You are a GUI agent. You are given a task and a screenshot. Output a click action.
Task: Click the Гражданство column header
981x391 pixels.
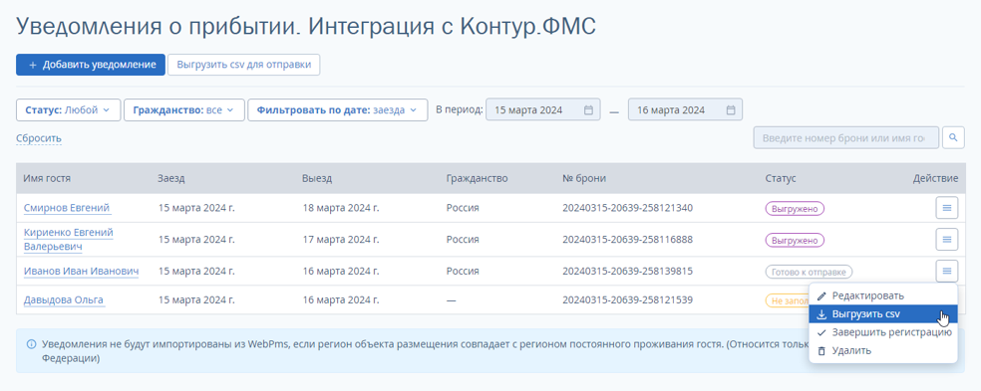tap(477, 179)
